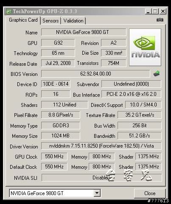This screenshot has height=204, width=171.
Task: Click the NVIDIA logo image
Action: tap(145, 47)
